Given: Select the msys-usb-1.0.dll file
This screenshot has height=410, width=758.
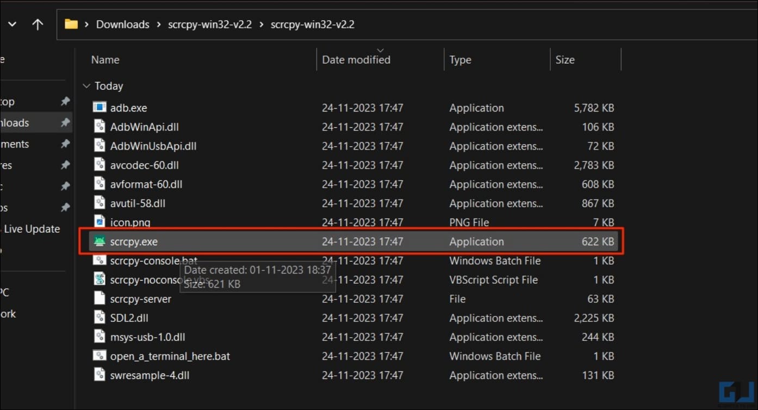Looking at the screenshot, I should pyautogui.click(x=147, y=337).
